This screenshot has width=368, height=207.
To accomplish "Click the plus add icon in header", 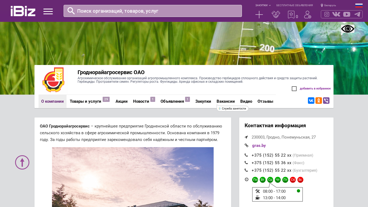I will point(259,15).
